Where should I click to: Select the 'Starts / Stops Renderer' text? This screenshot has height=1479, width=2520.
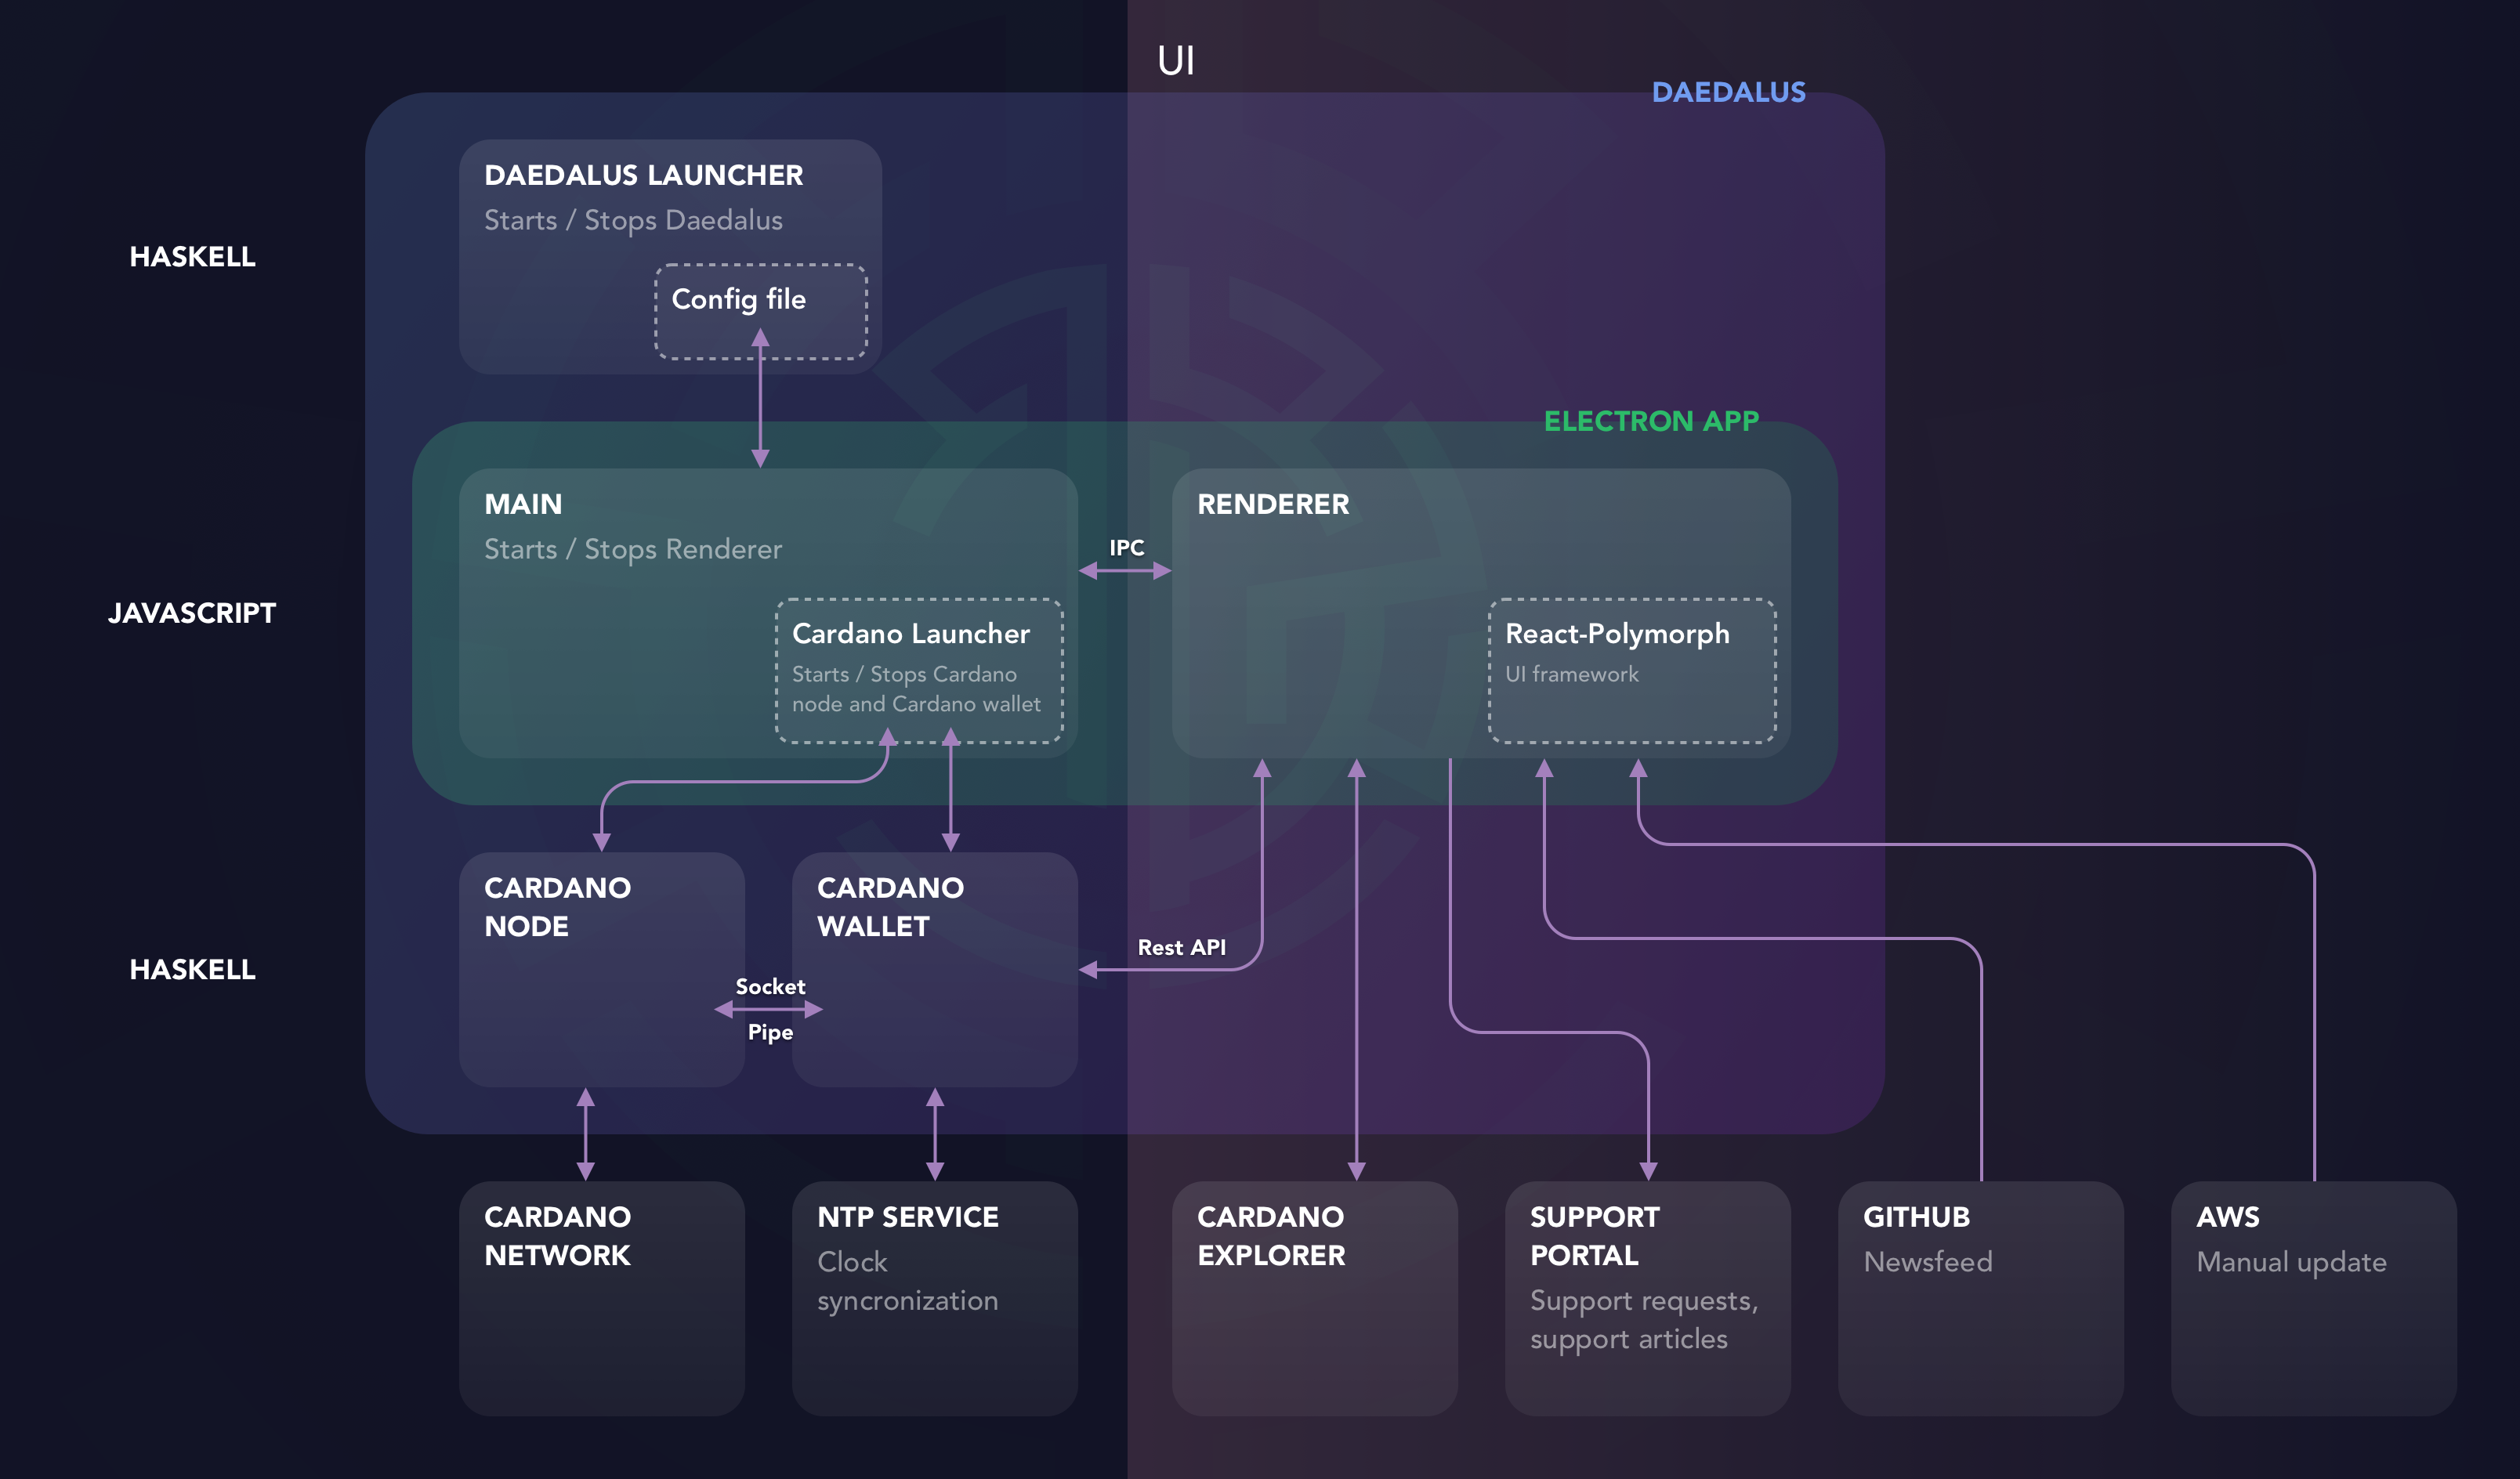633,549
